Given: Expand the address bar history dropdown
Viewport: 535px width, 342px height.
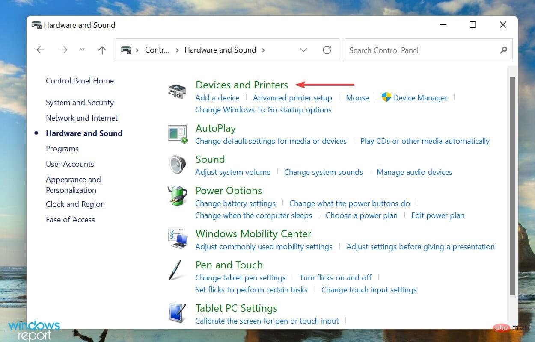Looking at the screenshot, I should [303, 50].
